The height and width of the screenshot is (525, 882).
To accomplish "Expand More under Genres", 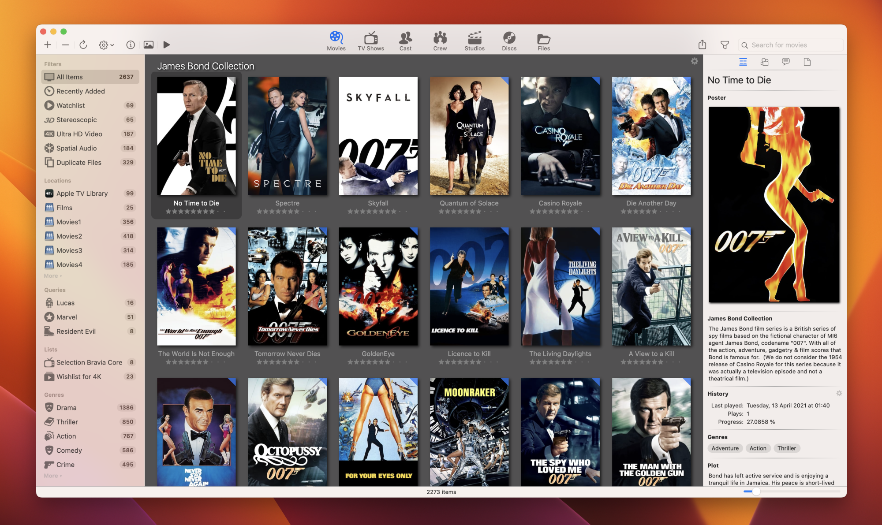I will (53, 476).
